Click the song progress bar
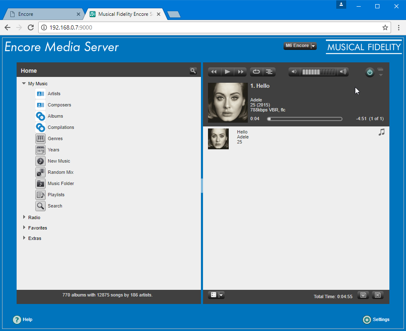The width and height of the screenshot is (406, 331). pyautogui.click(x=305, y=119)
